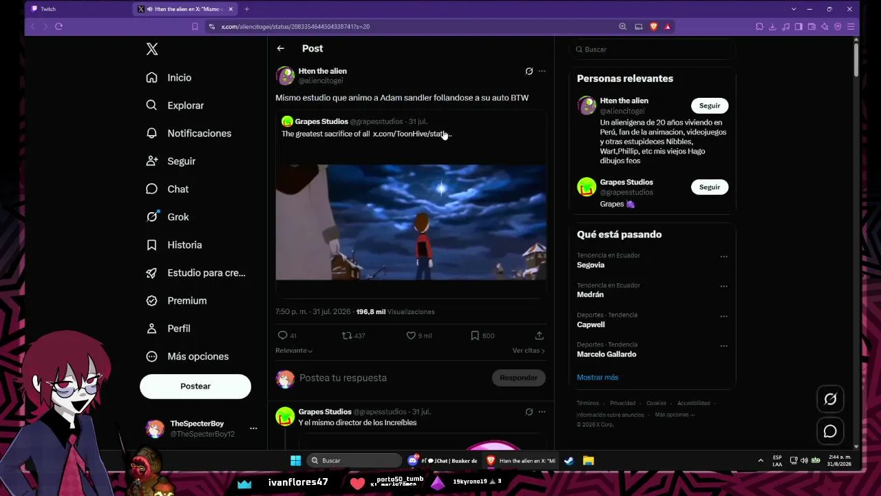Image resolution: width=881 pixels, height=496 pixels.
Task: Click Grok icon on Grapes Studios reply
Action: [x=529, y=412]
